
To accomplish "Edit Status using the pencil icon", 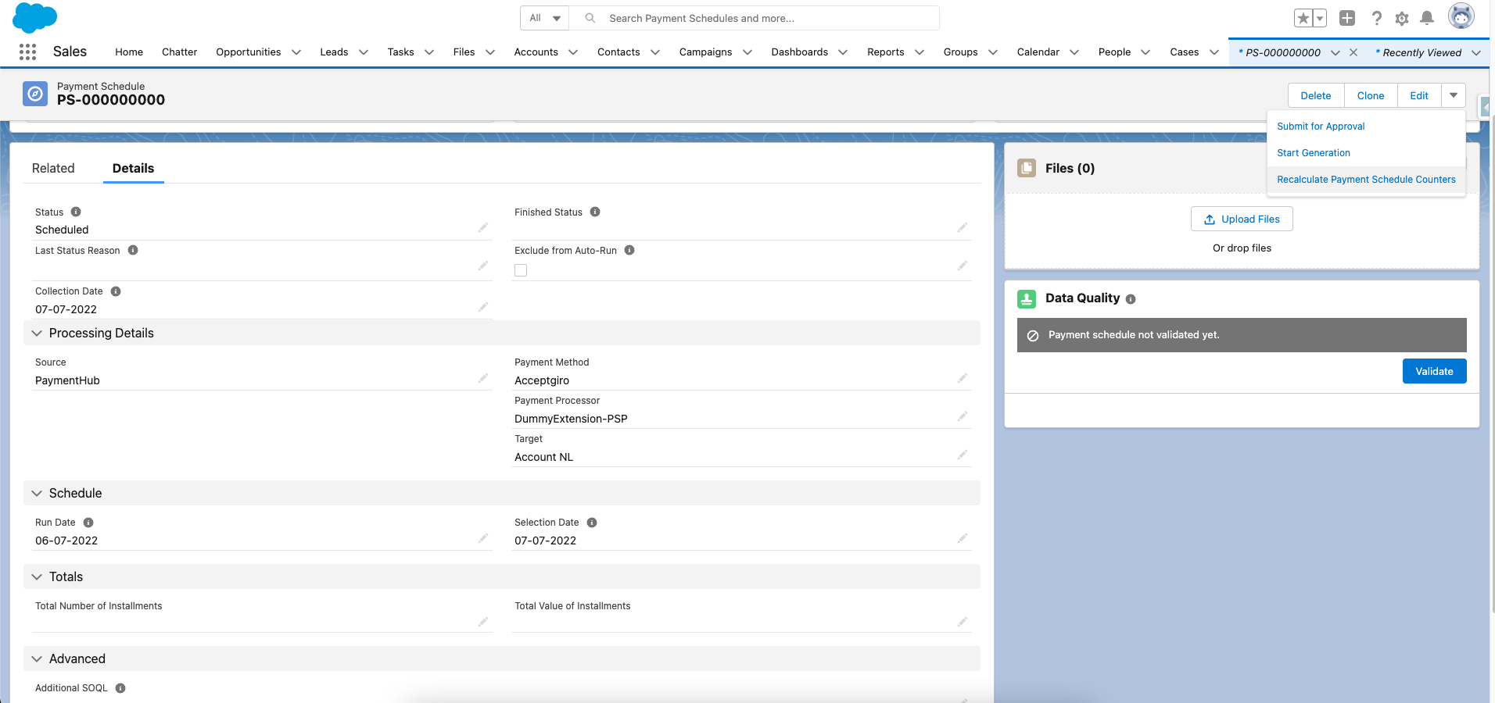I will pos(482,227).
